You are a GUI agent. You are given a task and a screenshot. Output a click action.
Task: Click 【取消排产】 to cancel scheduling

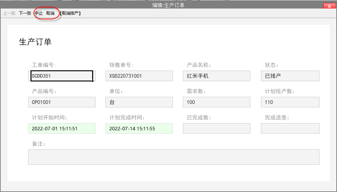pos(70,13)
